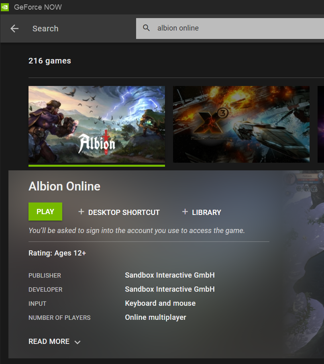Click the NVIDIA GeForce NOW logo icon
The width and height of the screenshot is (324, 364).
pyautogui.click(x=5, y=7)
